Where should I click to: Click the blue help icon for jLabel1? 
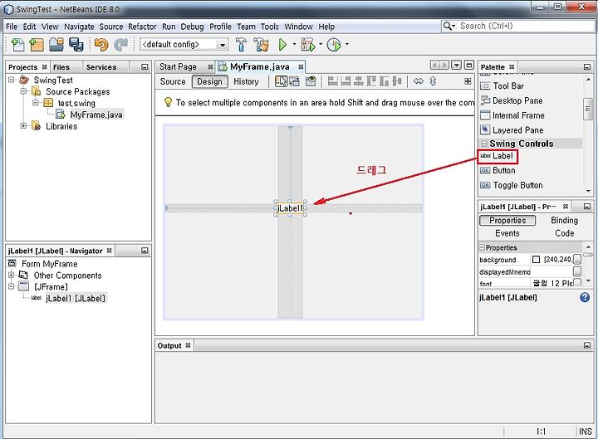click(584, 297)
